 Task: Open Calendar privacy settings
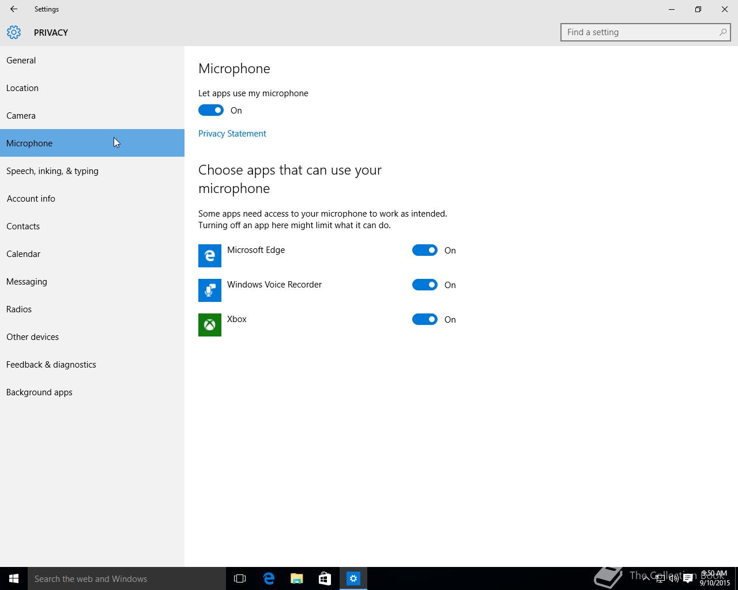tap(92, 254)
